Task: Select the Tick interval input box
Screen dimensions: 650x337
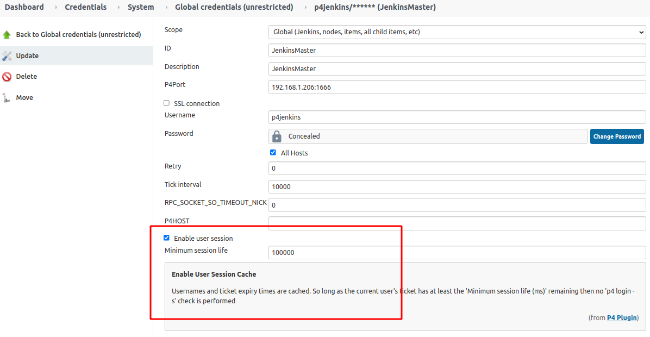Action: click(457, 186)
